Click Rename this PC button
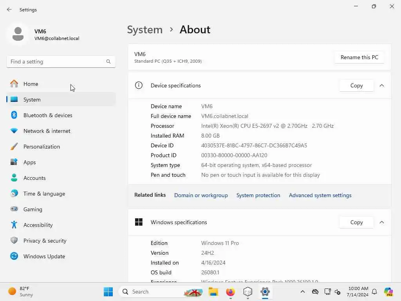401x301 pixels. [x=359, y=57]
